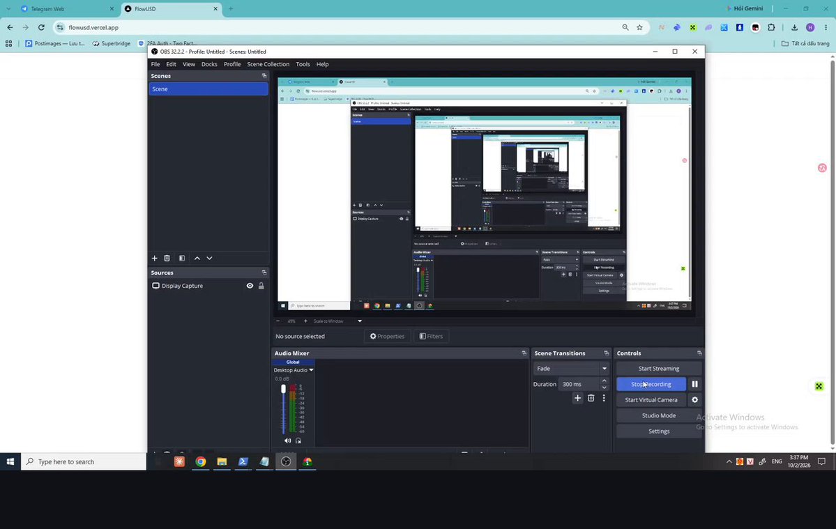This screenshot has height=529, width=836.
Task: Zoom in the OBS preview with the plus icon
Action: tap(305, 321)
